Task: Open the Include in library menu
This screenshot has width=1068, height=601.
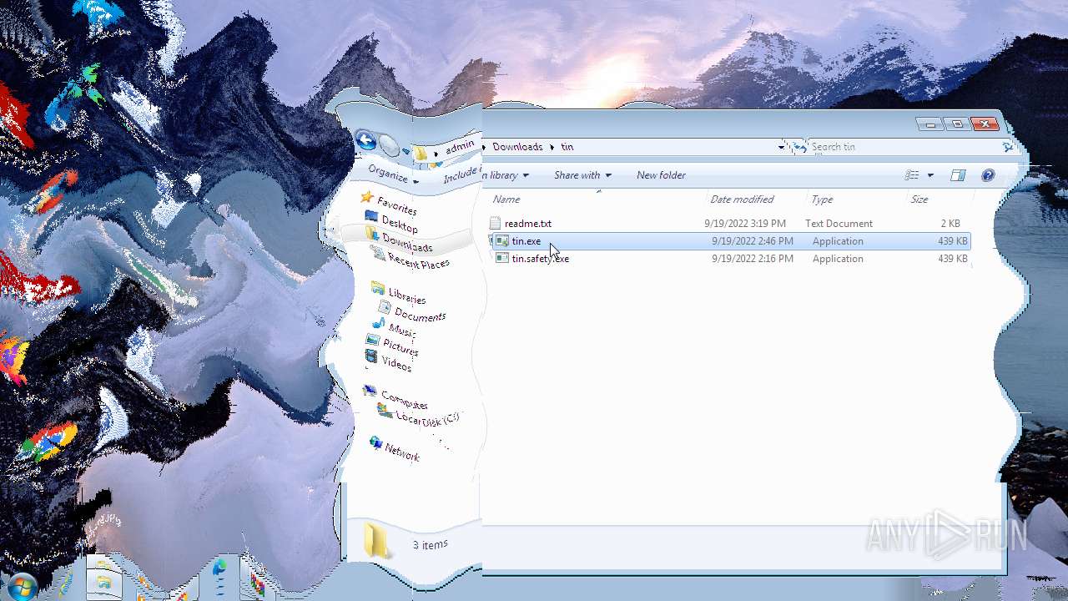Action: coord(486,175)
